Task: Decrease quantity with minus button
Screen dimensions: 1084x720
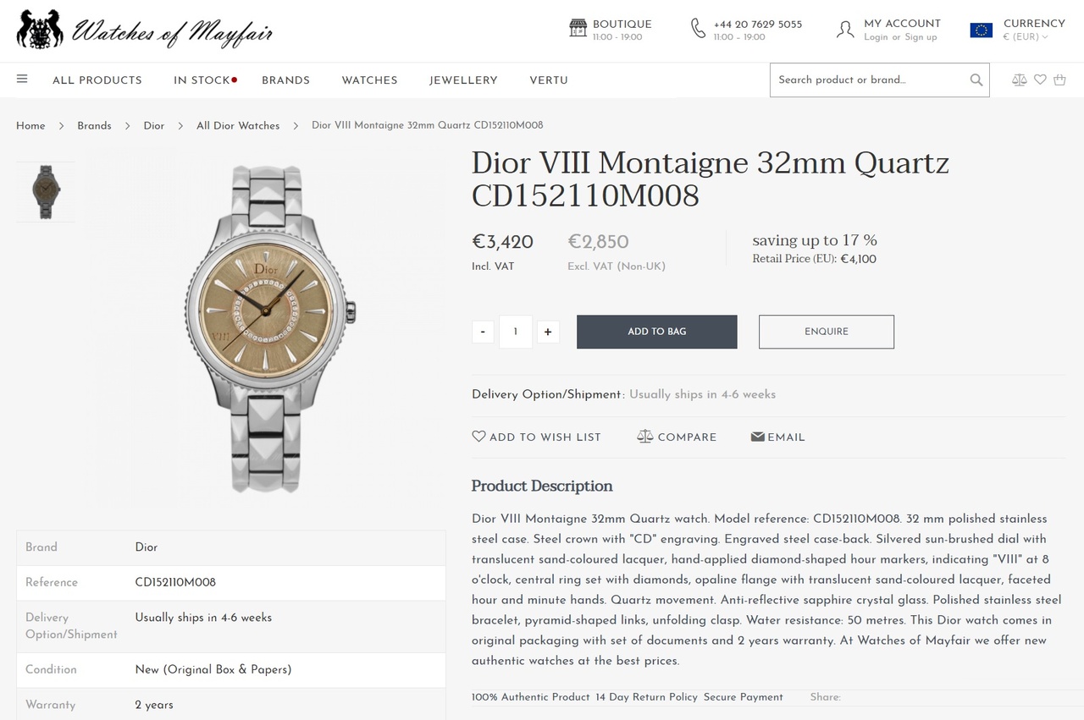Action: click(483, 332)
